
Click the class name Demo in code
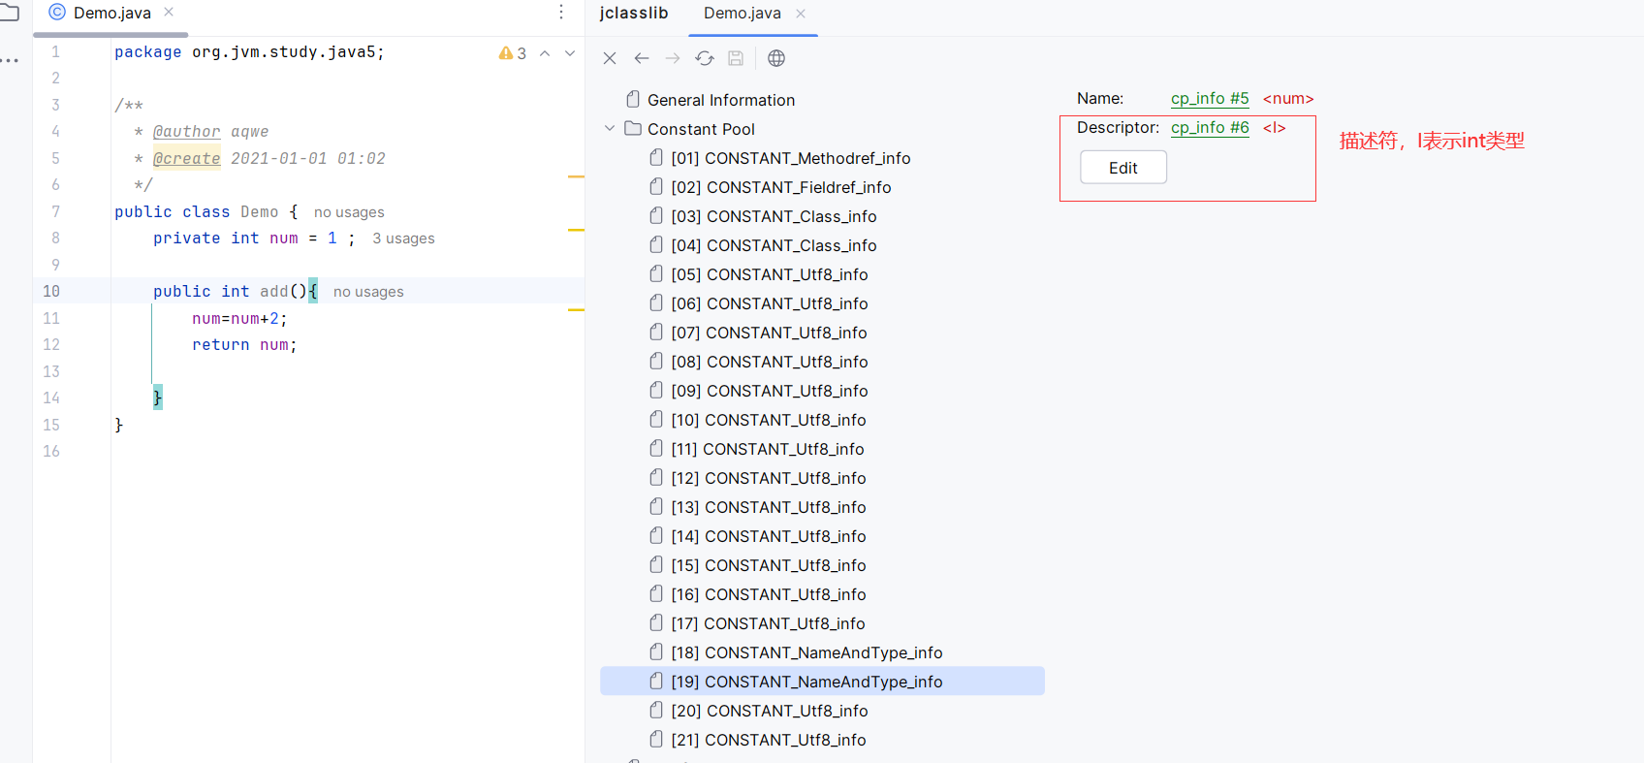coord(259,212)
